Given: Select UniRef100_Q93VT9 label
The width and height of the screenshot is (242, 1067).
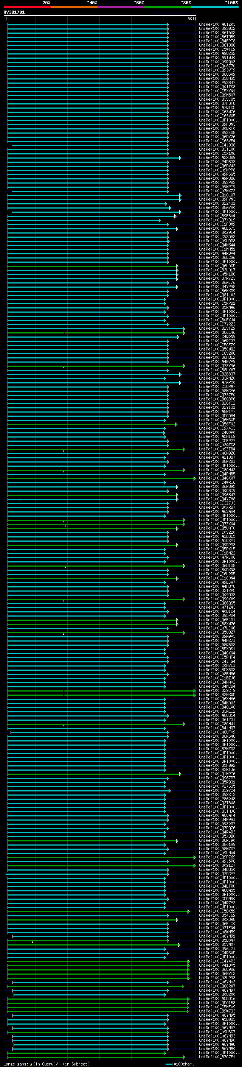Looking at the screenshot, I should click(217, 70).
